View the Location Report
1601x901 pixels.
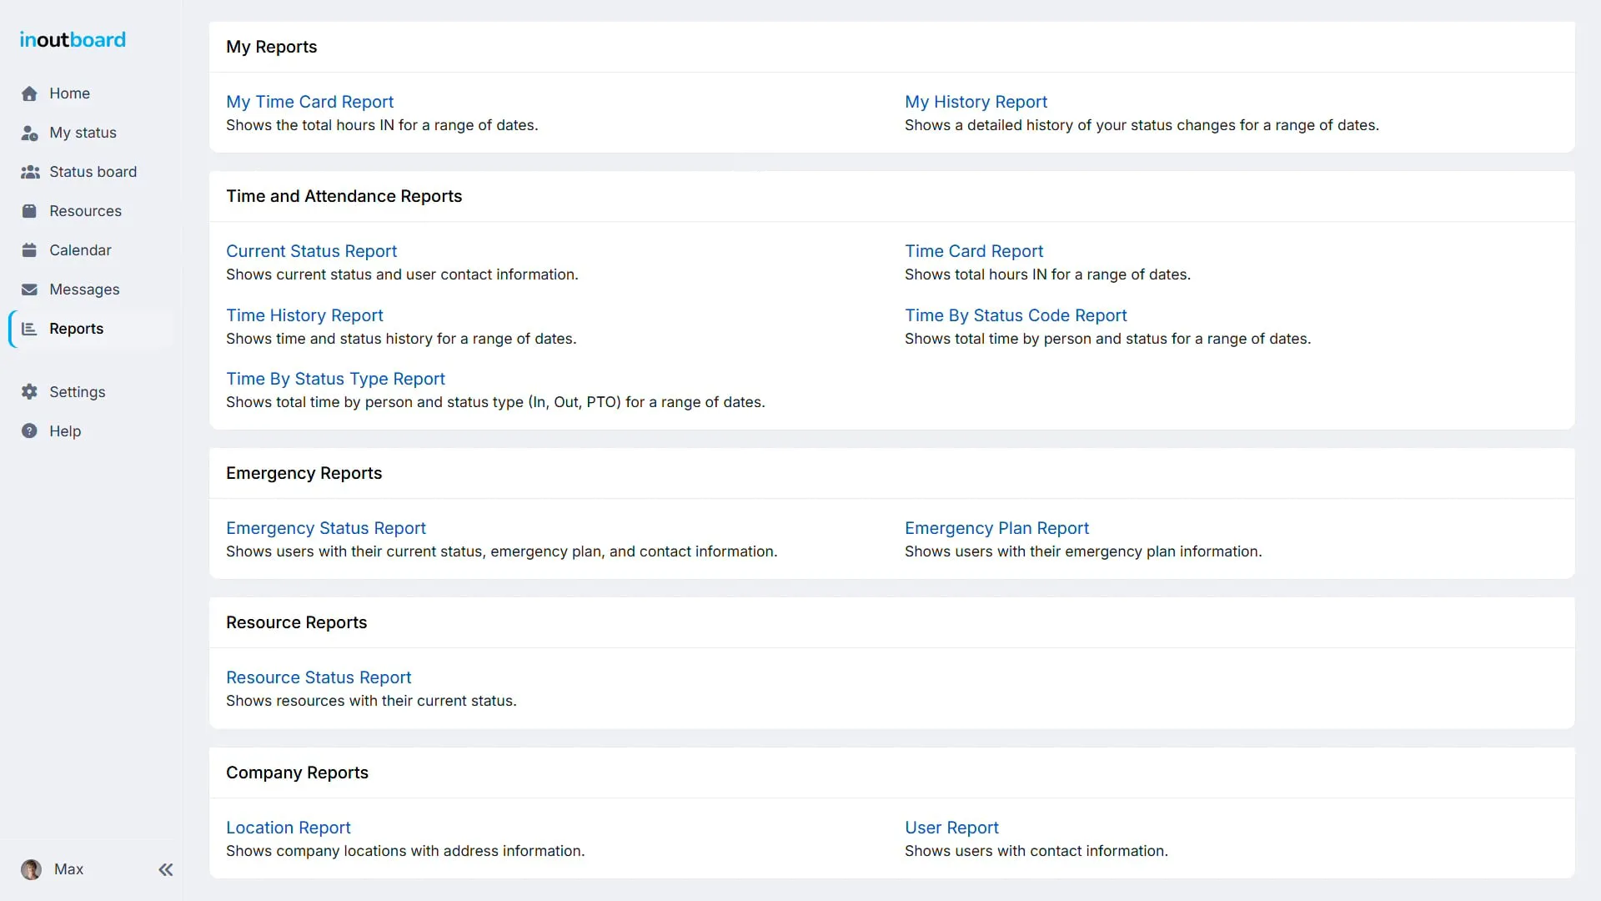[289, 828]
